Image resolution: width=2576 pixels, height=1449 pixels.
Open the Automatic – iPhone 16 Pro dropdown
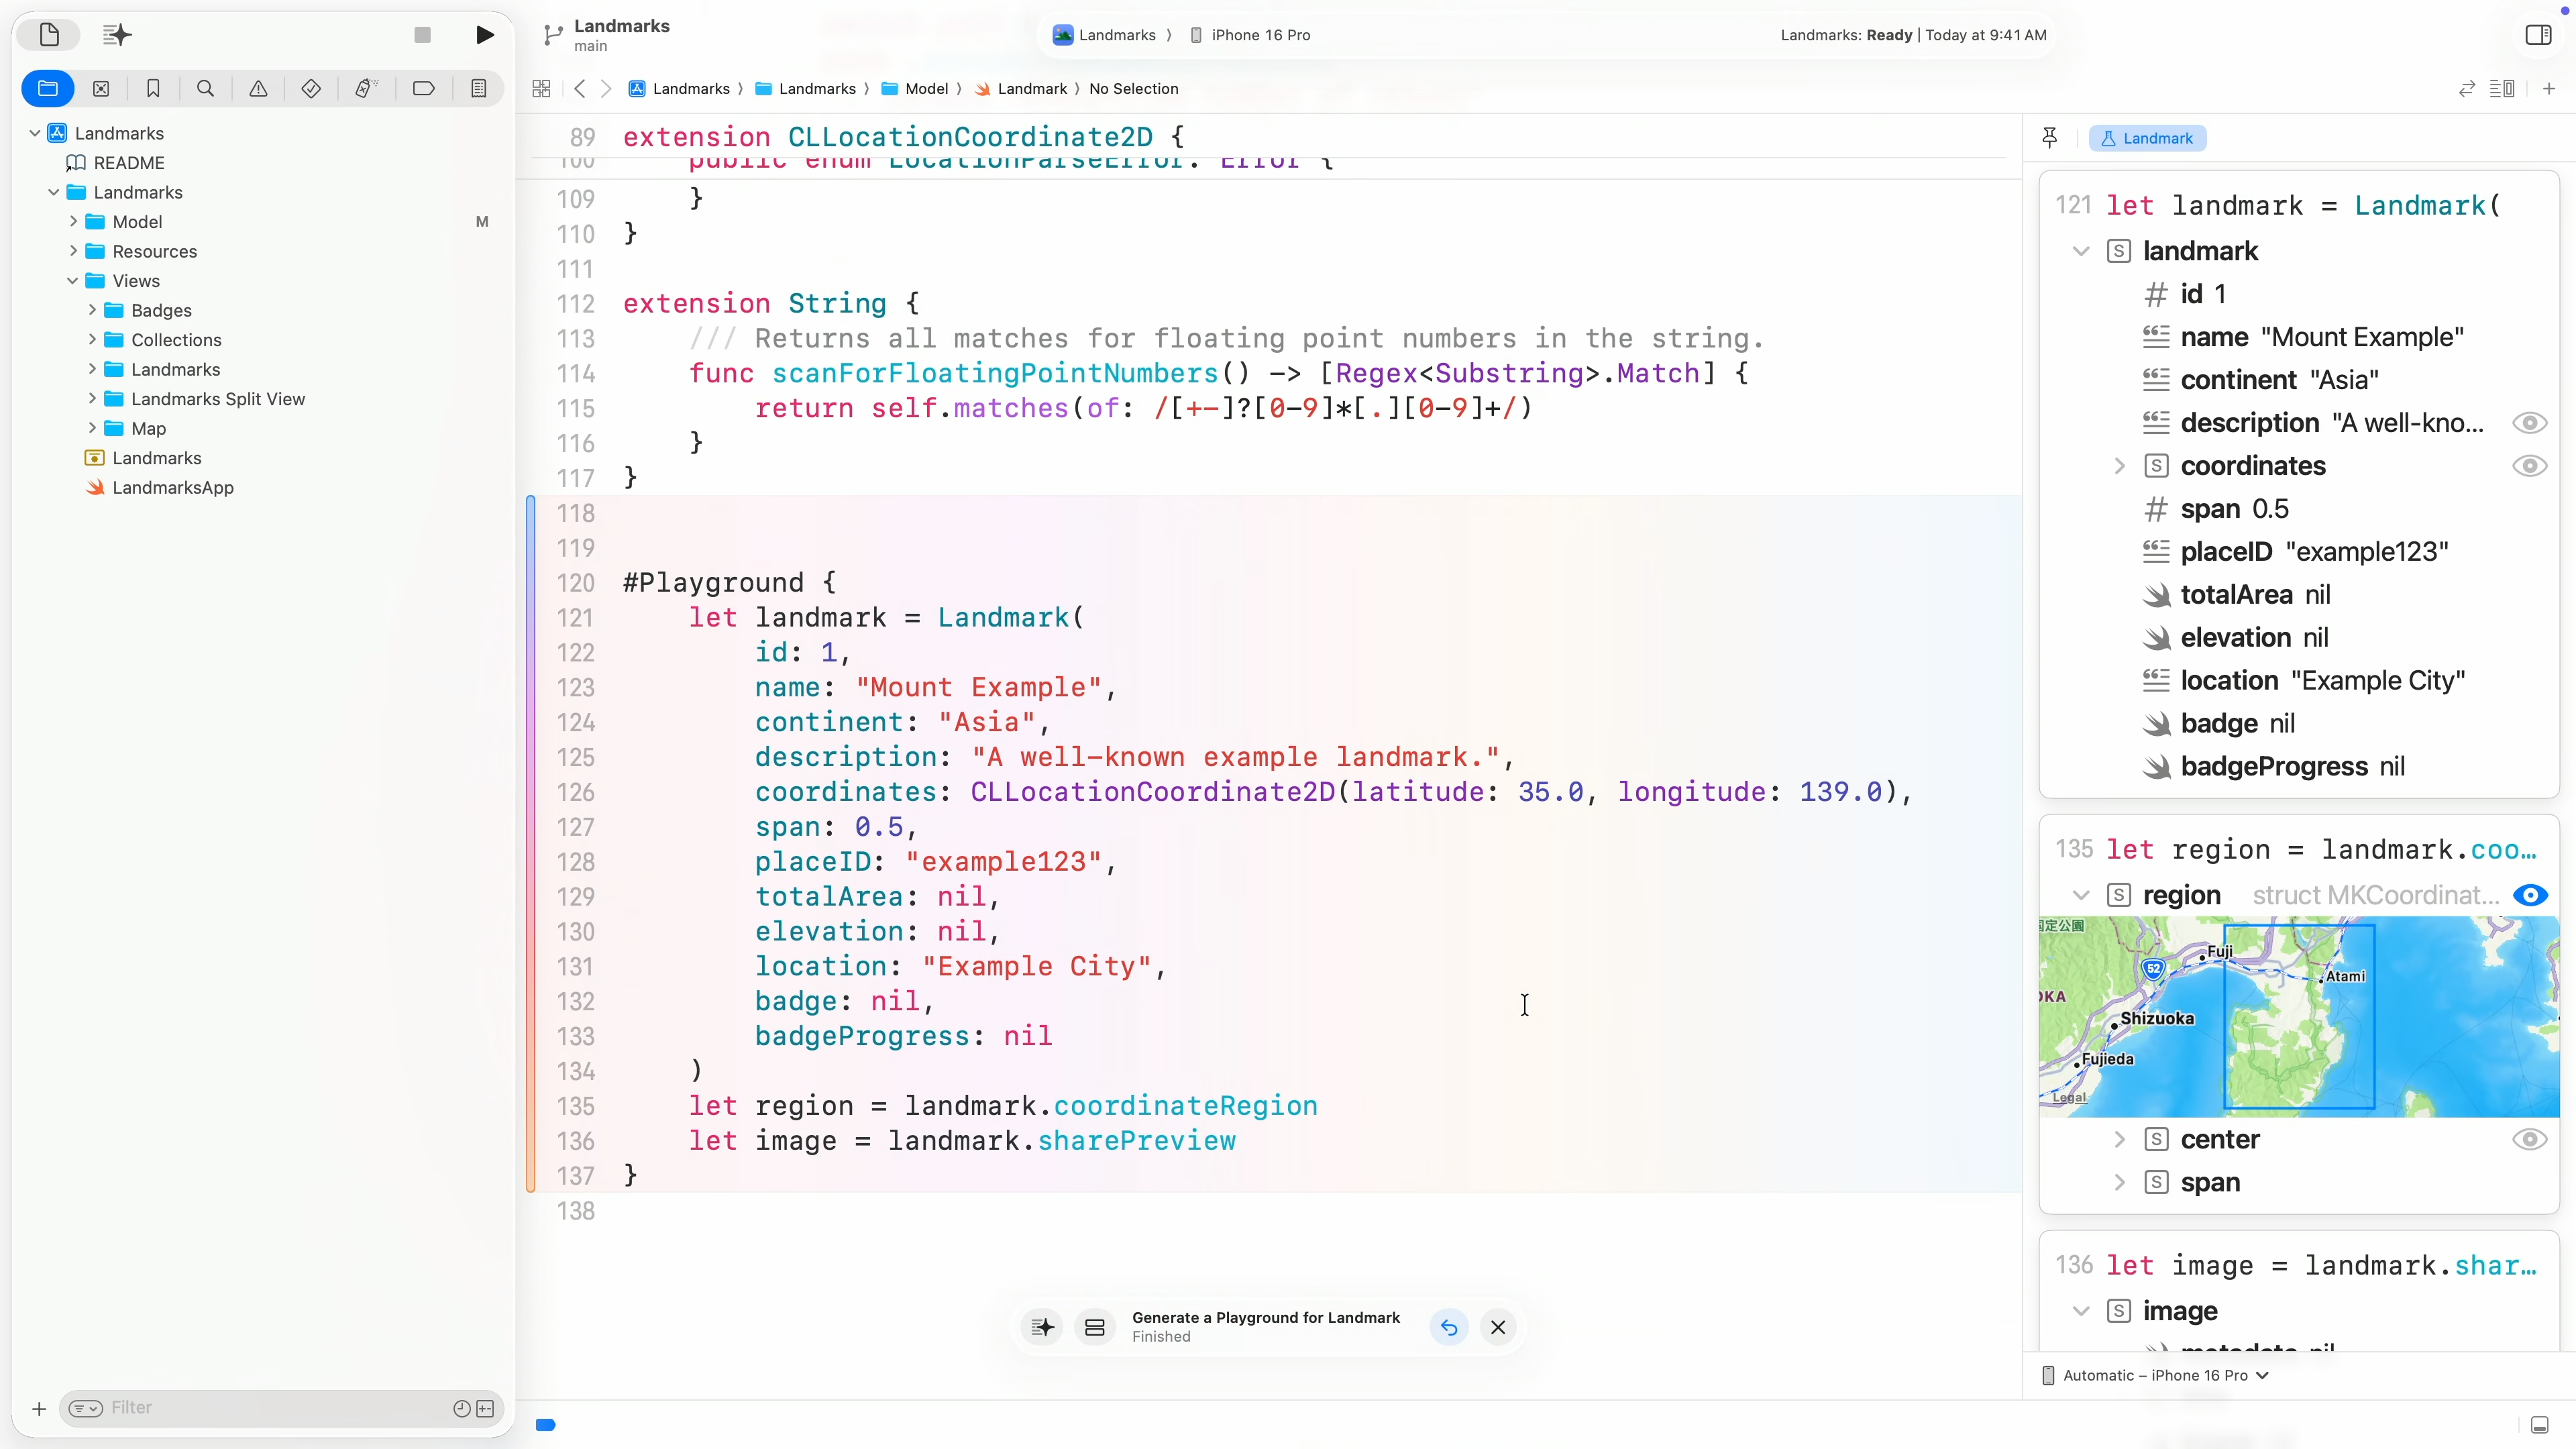click(x=2155, y=1375)
